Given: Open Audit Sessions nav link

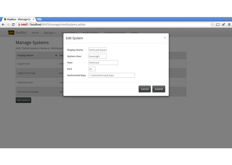Looking at the screenshot, I should coord(91,32).
